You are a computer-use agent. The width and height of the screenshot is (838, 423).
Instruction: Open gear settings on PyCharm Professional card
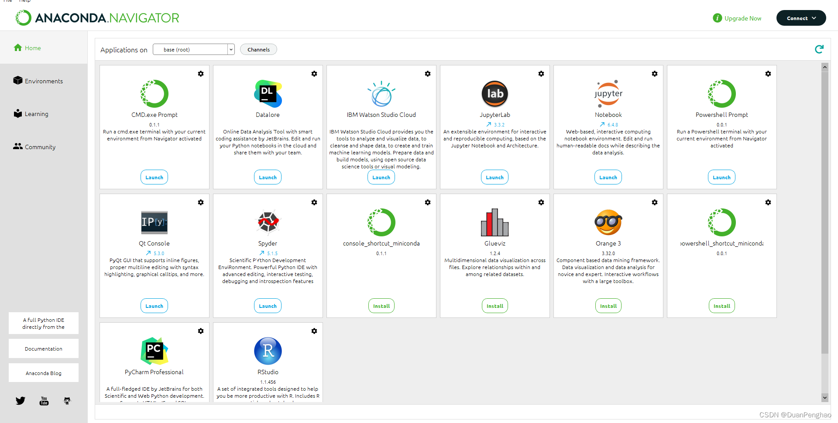201,331
